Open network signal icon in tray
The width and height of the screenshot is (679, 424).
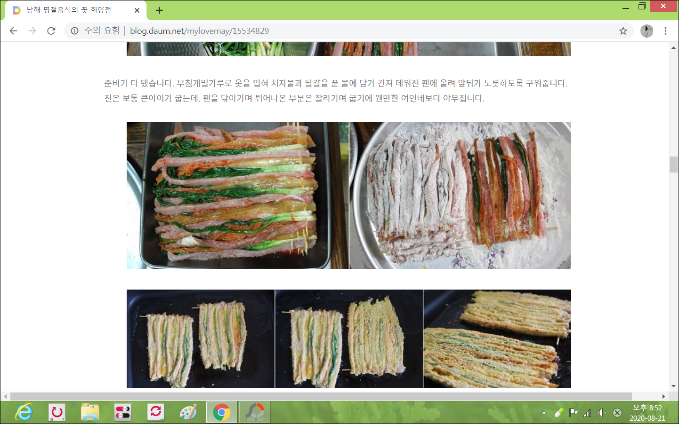coord(587,413)
